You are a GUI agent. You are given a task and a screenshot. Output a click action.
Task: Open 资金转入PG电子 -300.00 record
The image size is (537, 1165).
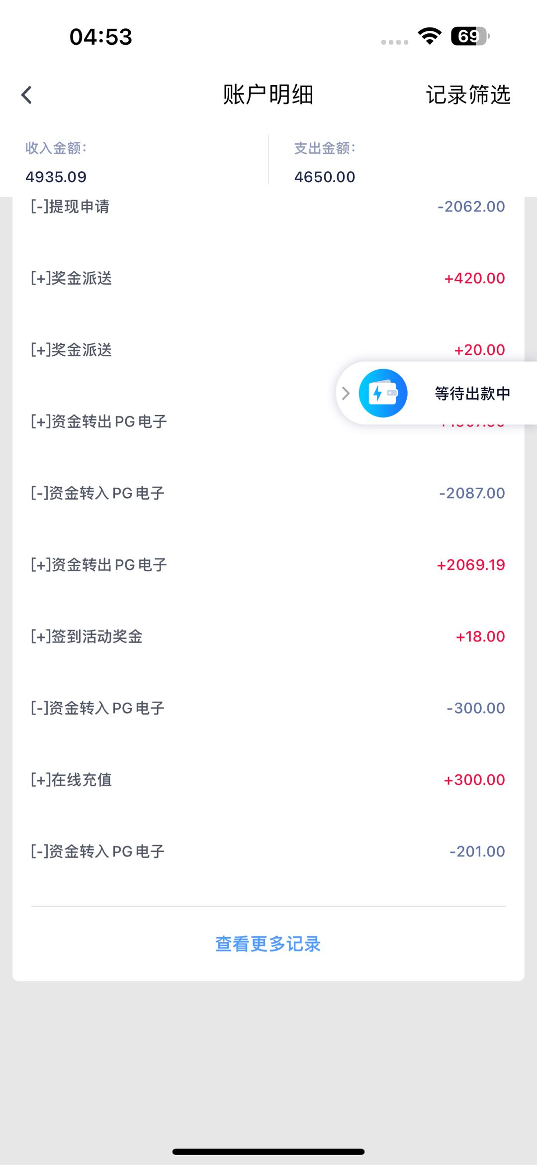pos(268,708)
